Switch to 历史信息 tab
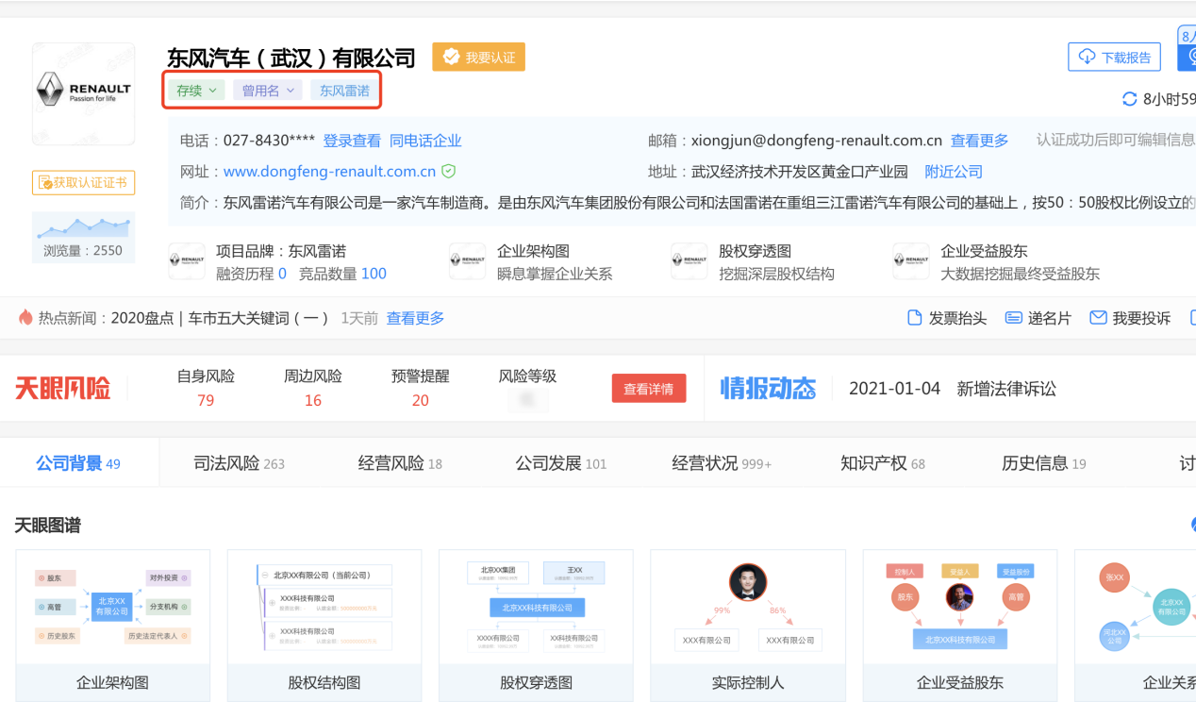This screenshot has width=1196, height=702. pyautogui.click(x=1044, y=463)
